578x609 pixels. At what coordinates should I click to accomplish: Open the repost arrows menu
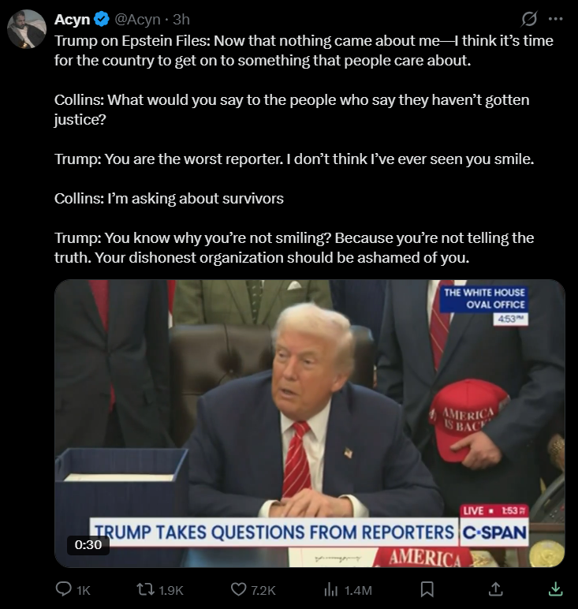pyautogui.click(x=146, y=589)
